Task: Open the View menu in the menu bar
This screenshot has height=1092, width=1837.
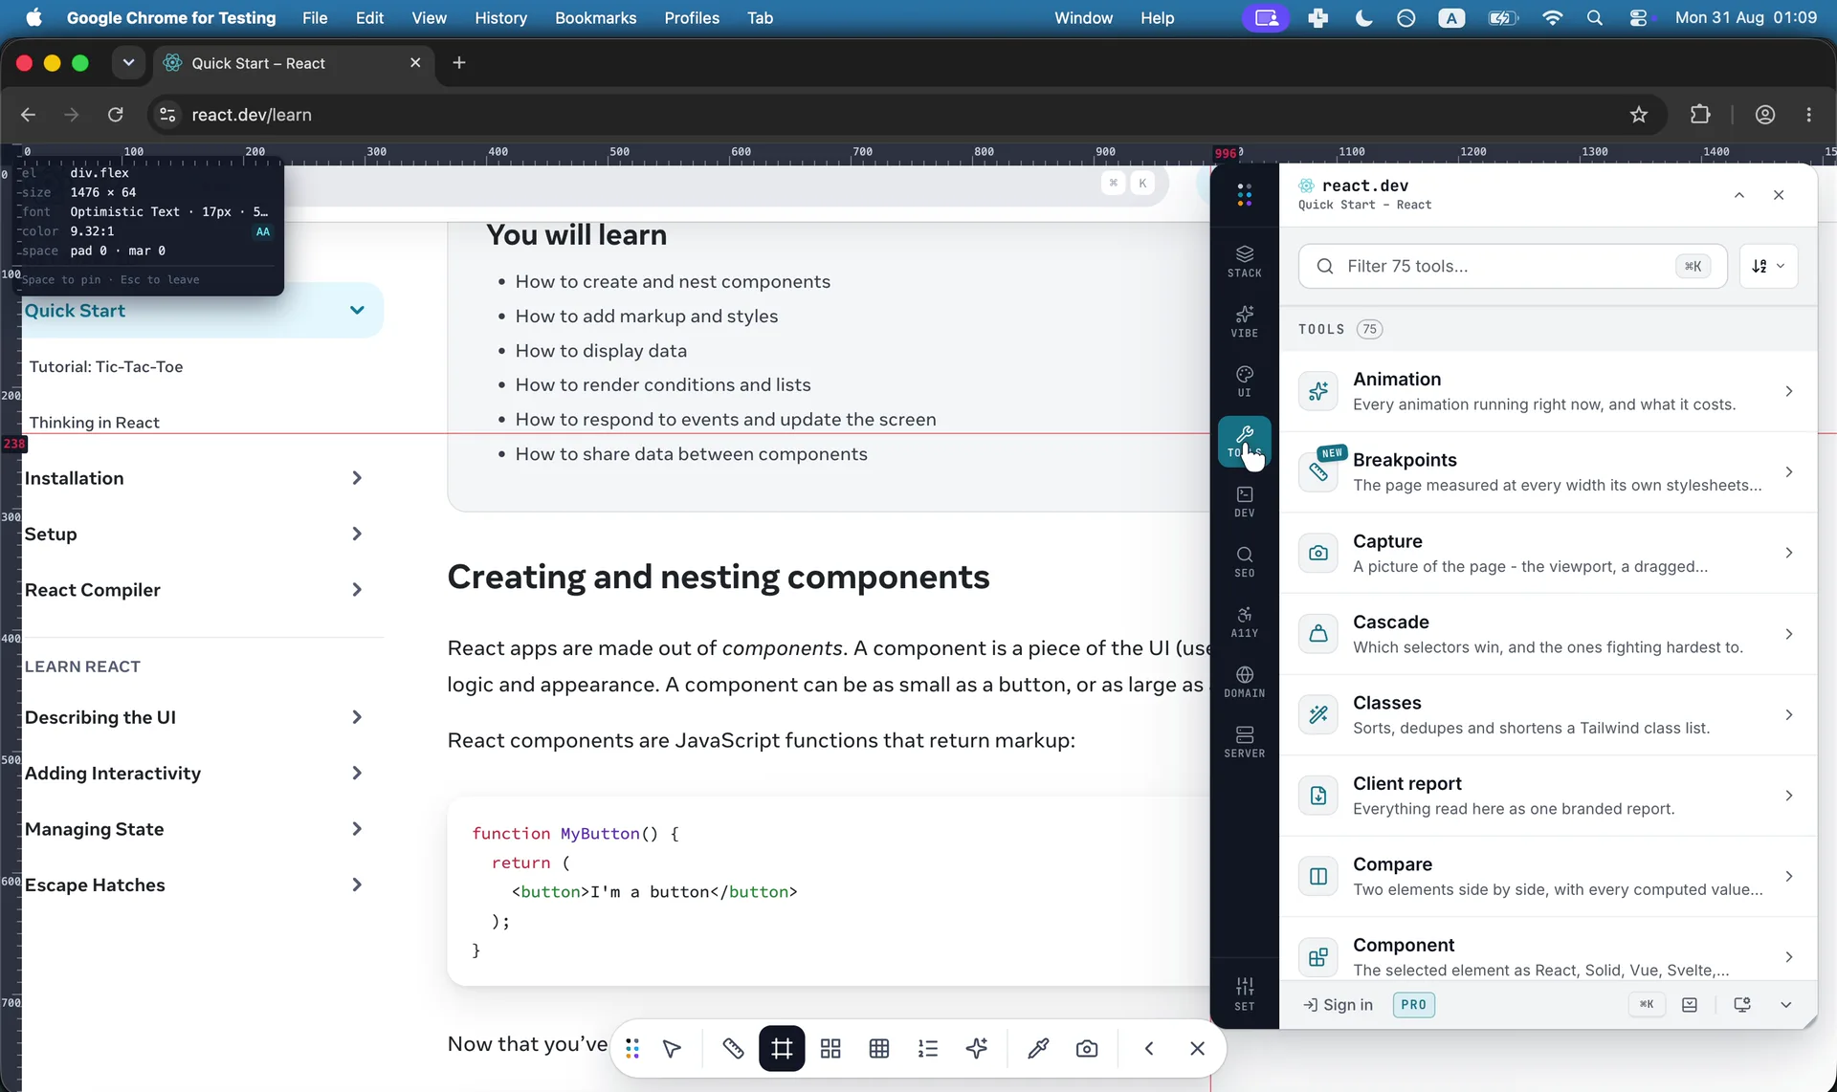Action: pyautogui.click(x=429, y=17)
